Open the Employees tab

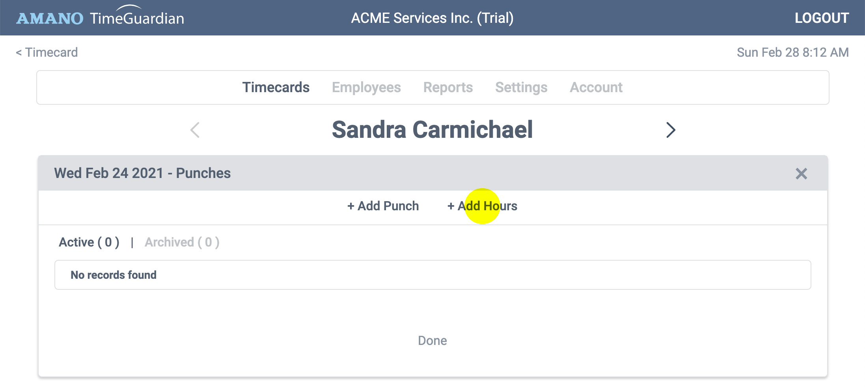point(366,87)
